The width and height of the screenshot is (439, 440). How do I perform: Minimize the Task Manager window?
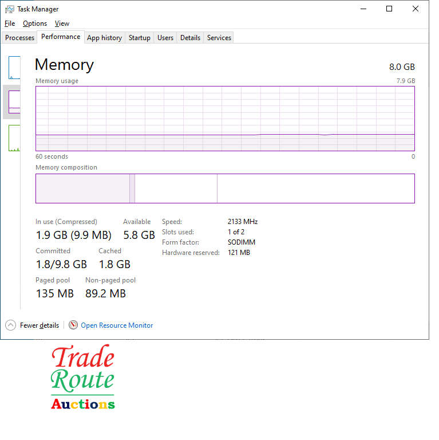(x=363, y=9)
